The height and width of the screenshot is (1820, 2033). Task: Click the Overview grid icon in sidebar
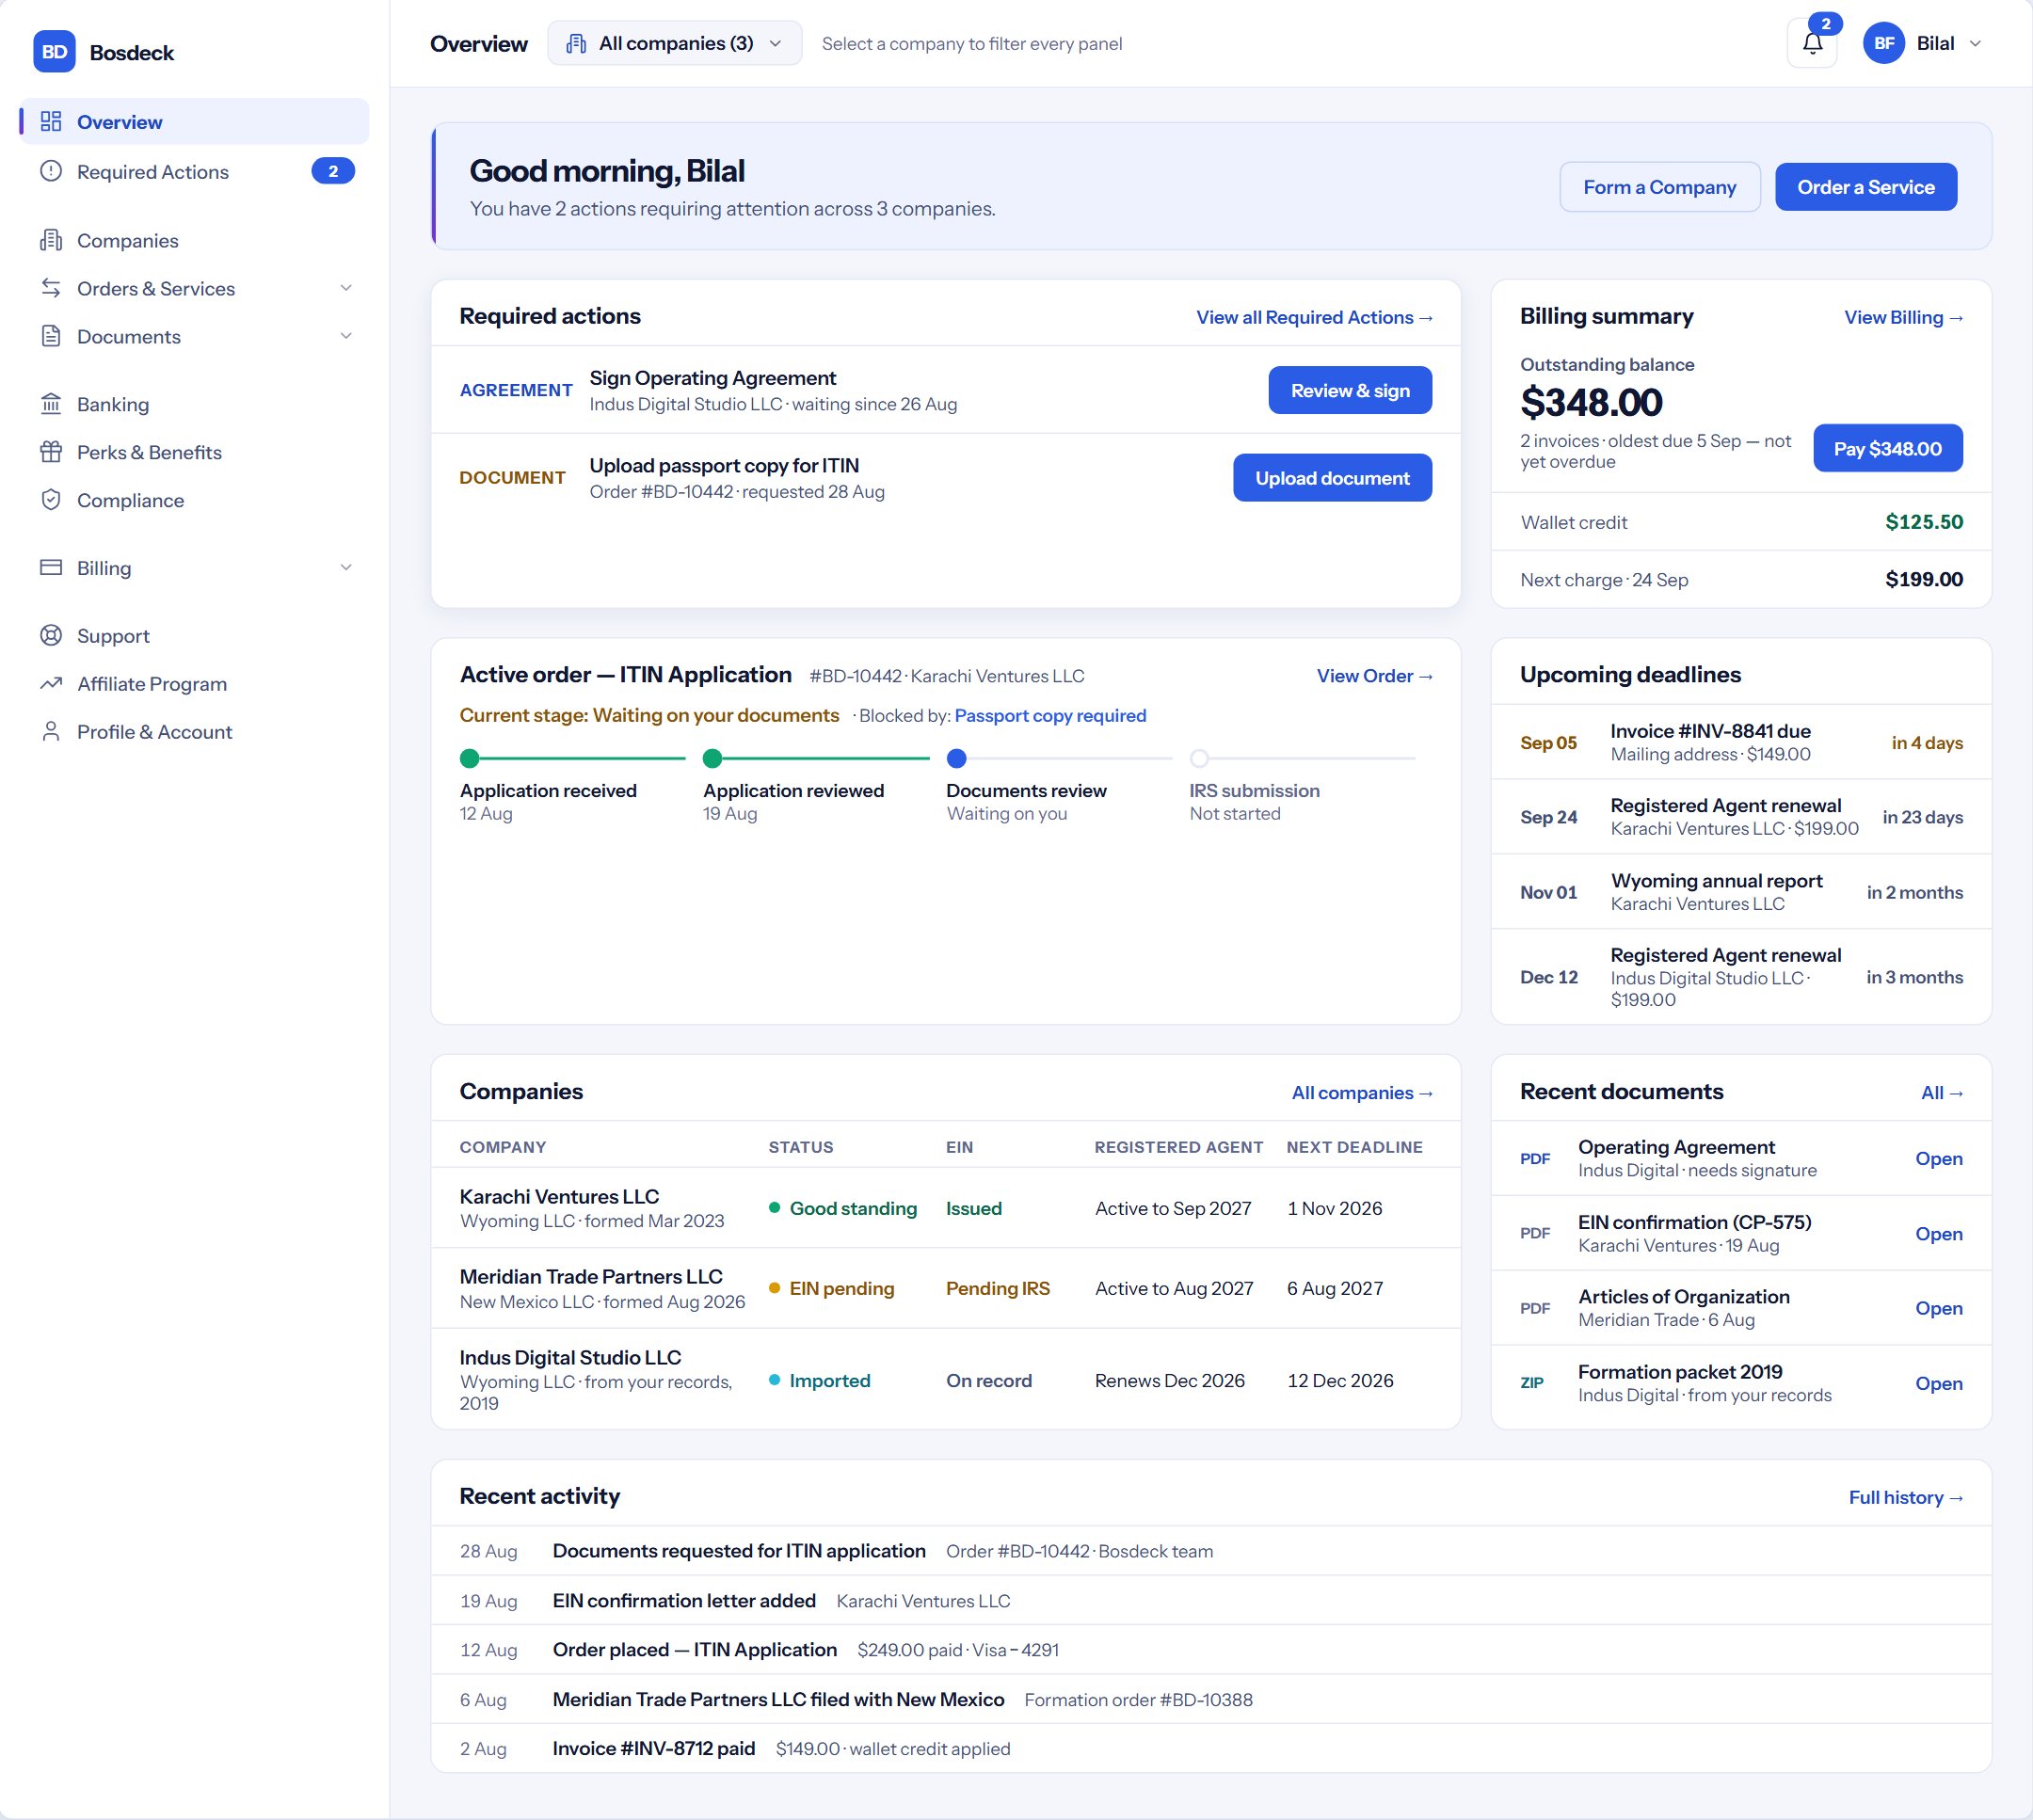tap(51, 122)
